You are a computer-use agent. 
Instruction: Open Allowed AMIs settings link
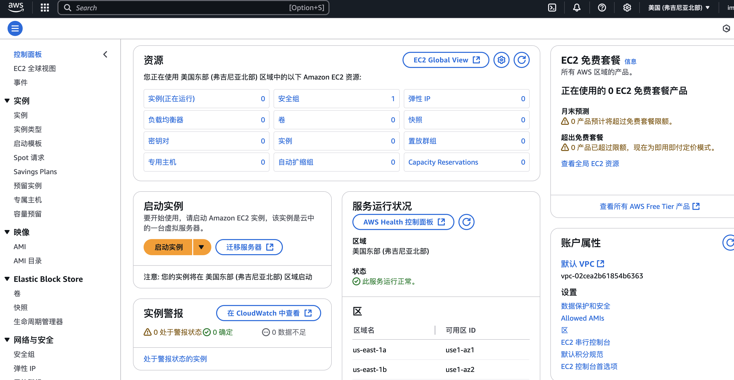(582, 318)
